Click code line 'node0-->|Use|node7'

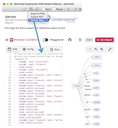tap(28, 99)
